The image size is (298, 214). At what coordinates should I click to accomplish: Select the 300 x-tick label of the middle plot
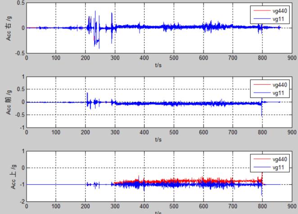115,132
